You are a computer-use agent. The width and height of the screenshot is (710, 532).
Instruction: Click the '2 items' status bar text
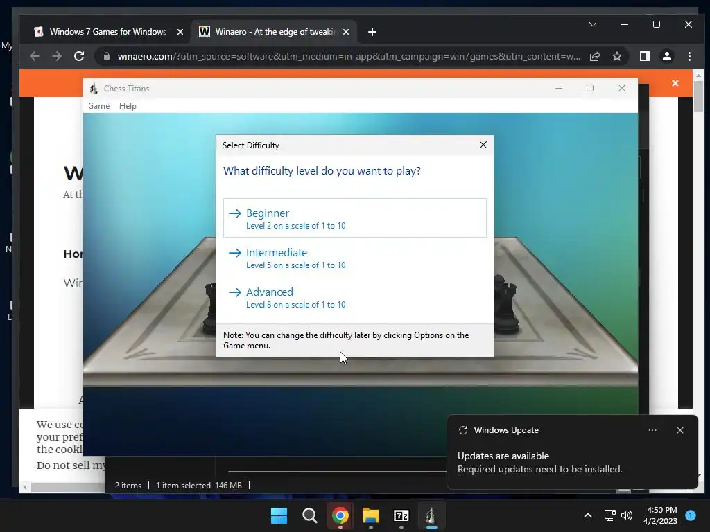click(x=128, y=486)
